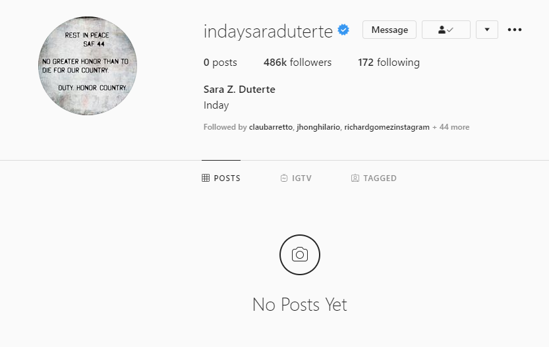
Task: Show the '+ 44 more' followers
Action: pyautogui.click(x=451, y=127)
